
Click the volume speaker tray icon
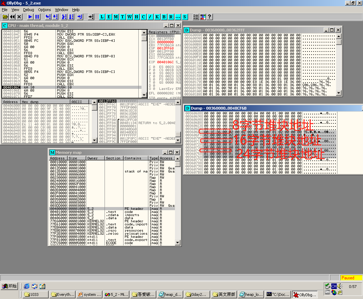pyautogui.click(x=340, y=286)
